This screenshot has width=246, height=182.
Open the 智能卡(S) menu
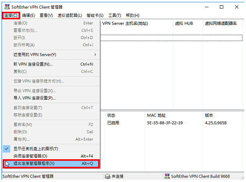[95, 16]
